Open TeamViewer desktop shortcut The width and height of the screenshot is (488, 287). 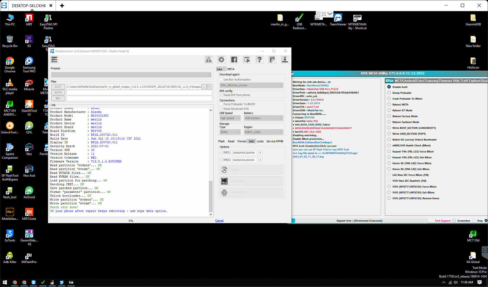tap(338, 20)
